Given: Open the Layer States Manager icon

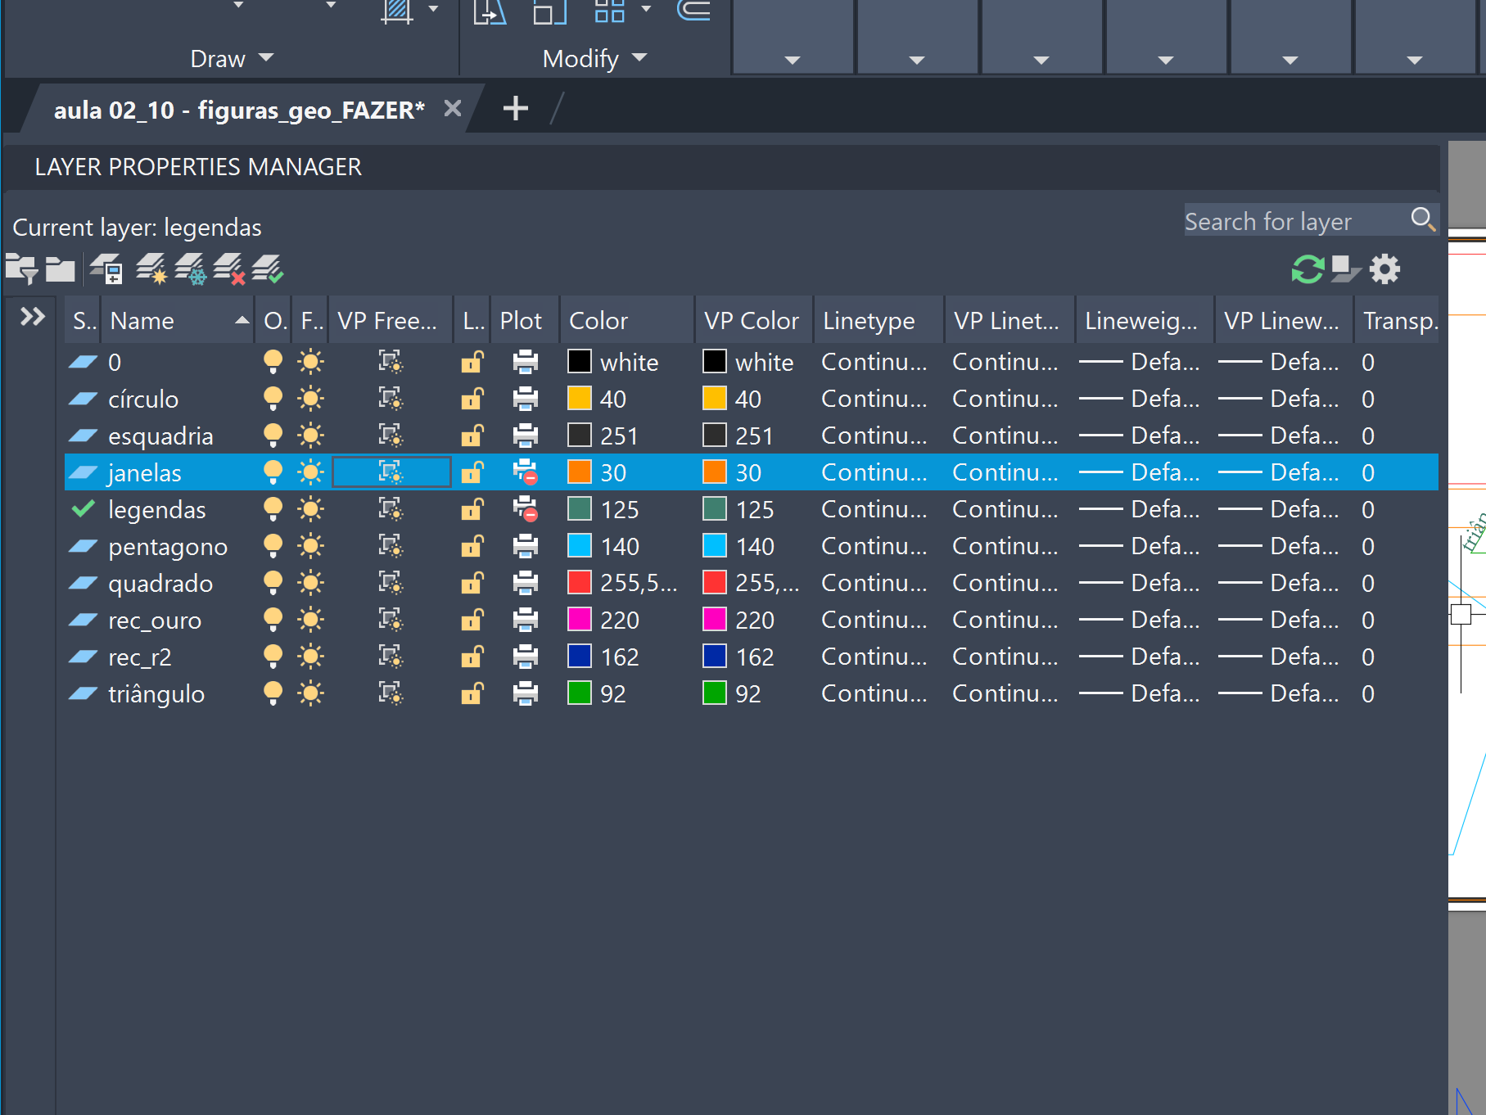Looking at the screenshot, I should 106,269.
